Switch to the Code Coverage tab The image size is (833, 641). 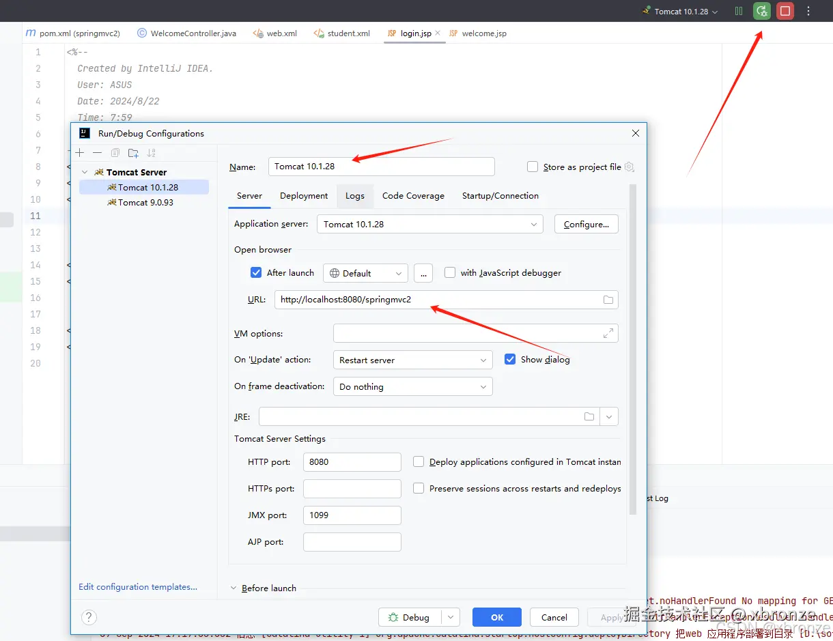(x=413, y=196)
